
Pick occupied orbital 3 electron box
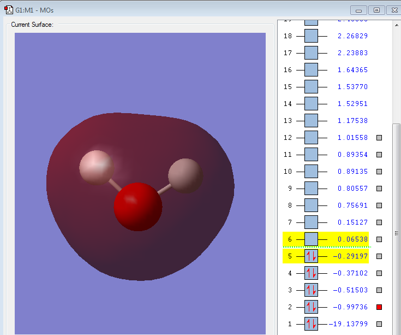point(311,290)
